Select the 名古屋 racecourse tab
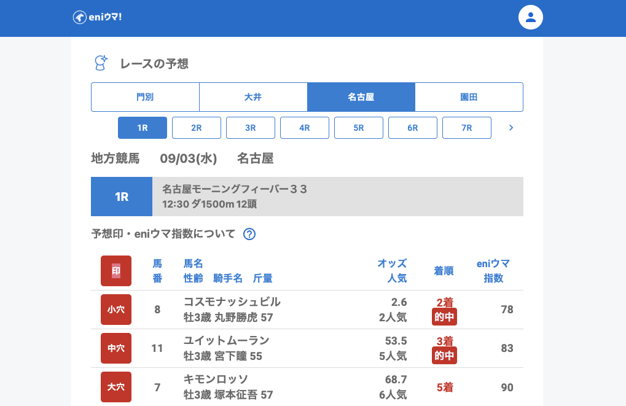The image size is (626, 406). tap(361, 97)
